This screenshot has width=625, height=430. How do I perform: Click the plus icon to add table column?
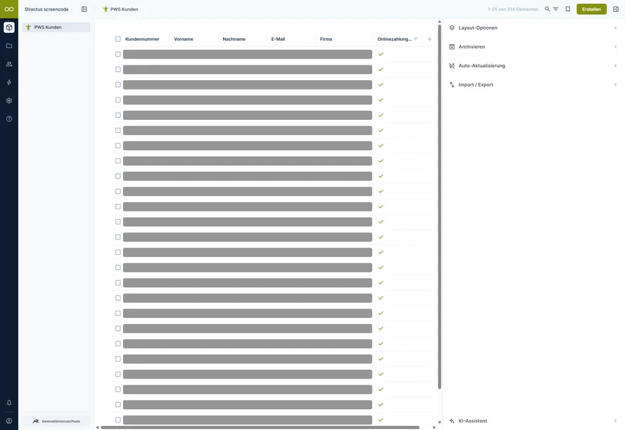430,39
